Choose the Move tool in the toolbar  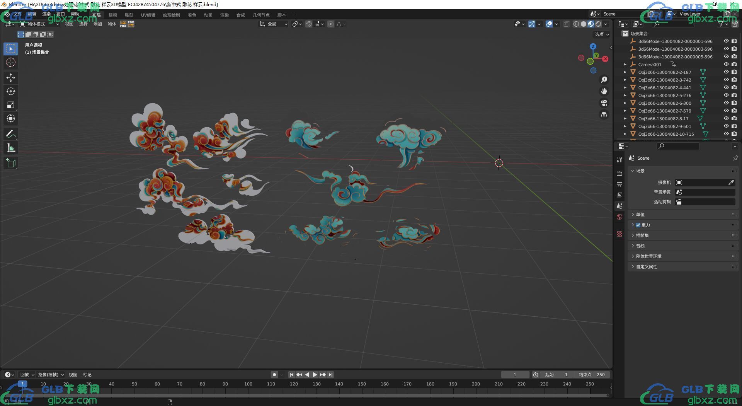tap(11, 78)
